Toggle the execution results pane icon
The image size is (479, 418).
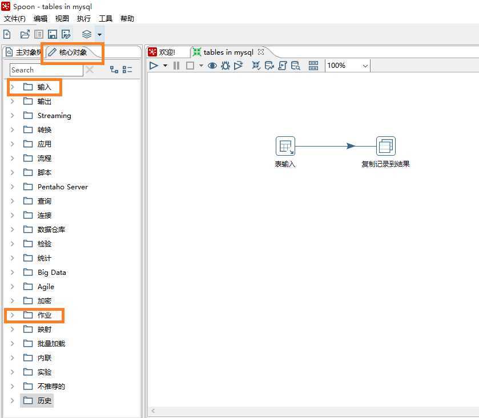point(313,66)
